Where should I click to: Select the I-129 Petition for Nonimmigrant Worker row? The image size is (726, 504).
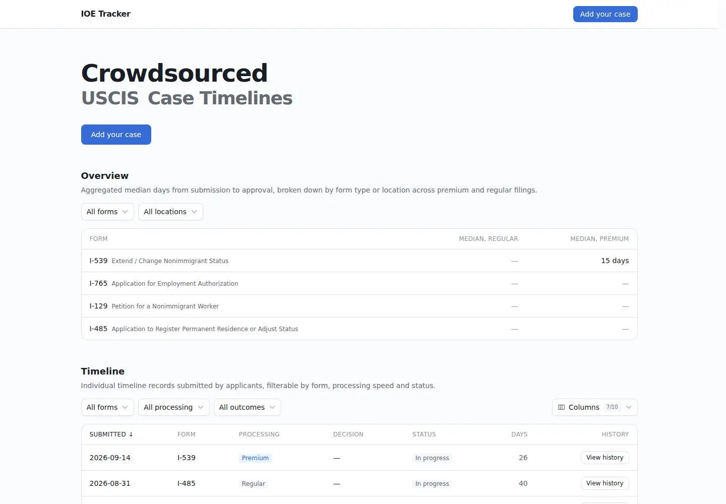click(359, 306)
